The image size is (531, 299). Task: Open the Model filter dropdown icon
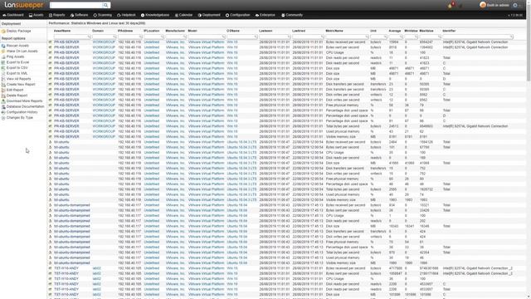[223, 37]
